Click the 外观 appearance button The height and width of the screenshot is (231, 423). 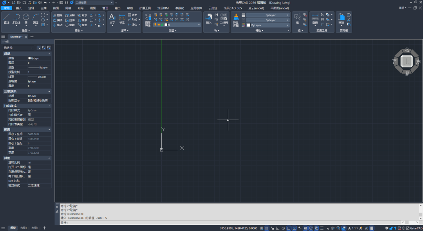(x=403, y=8)
